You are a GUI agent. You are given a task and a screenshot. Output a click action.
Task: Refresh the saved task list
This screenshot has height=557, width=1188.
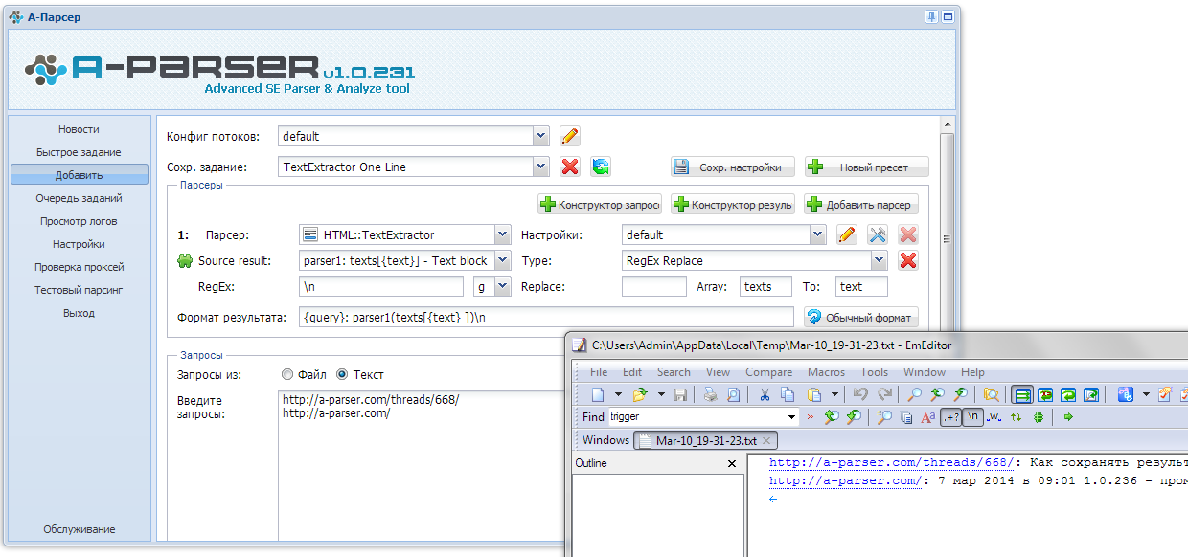click(x=601, y=167)
